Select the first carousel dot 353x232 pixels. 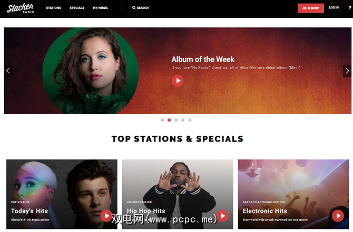[162, 120]
